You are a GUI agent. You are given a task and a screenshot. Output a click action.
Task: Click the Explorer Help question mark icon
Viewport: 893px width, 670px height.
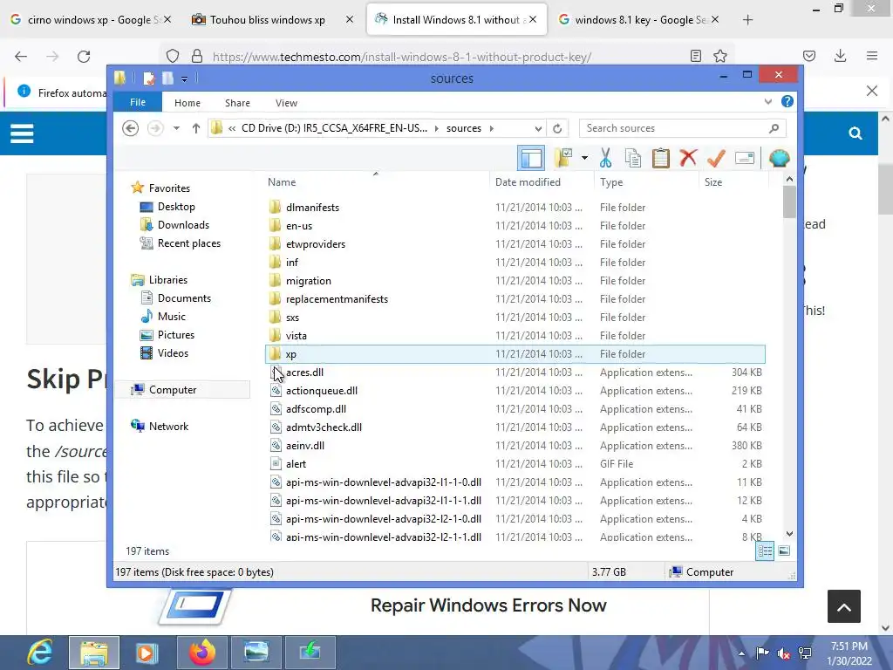pos(787,101)
